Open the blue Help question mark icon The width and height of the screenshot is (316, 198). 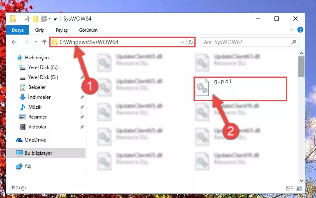click(300, 30)
